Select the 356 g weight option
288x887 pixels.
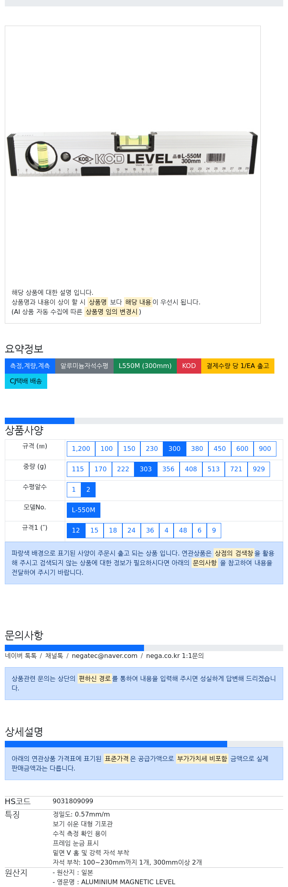tap(168, 469)
